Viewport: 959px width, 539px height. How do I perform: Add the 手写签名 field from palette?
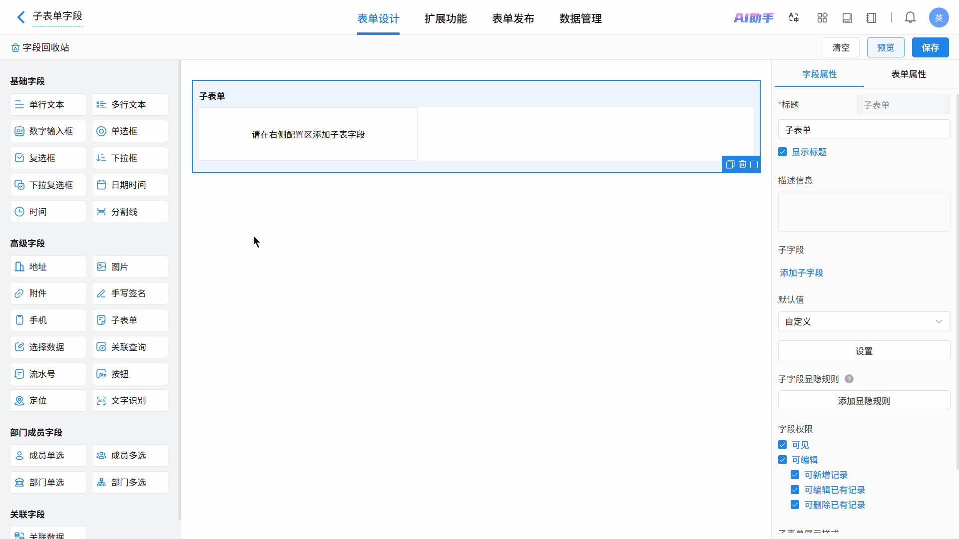pos(130,293)
